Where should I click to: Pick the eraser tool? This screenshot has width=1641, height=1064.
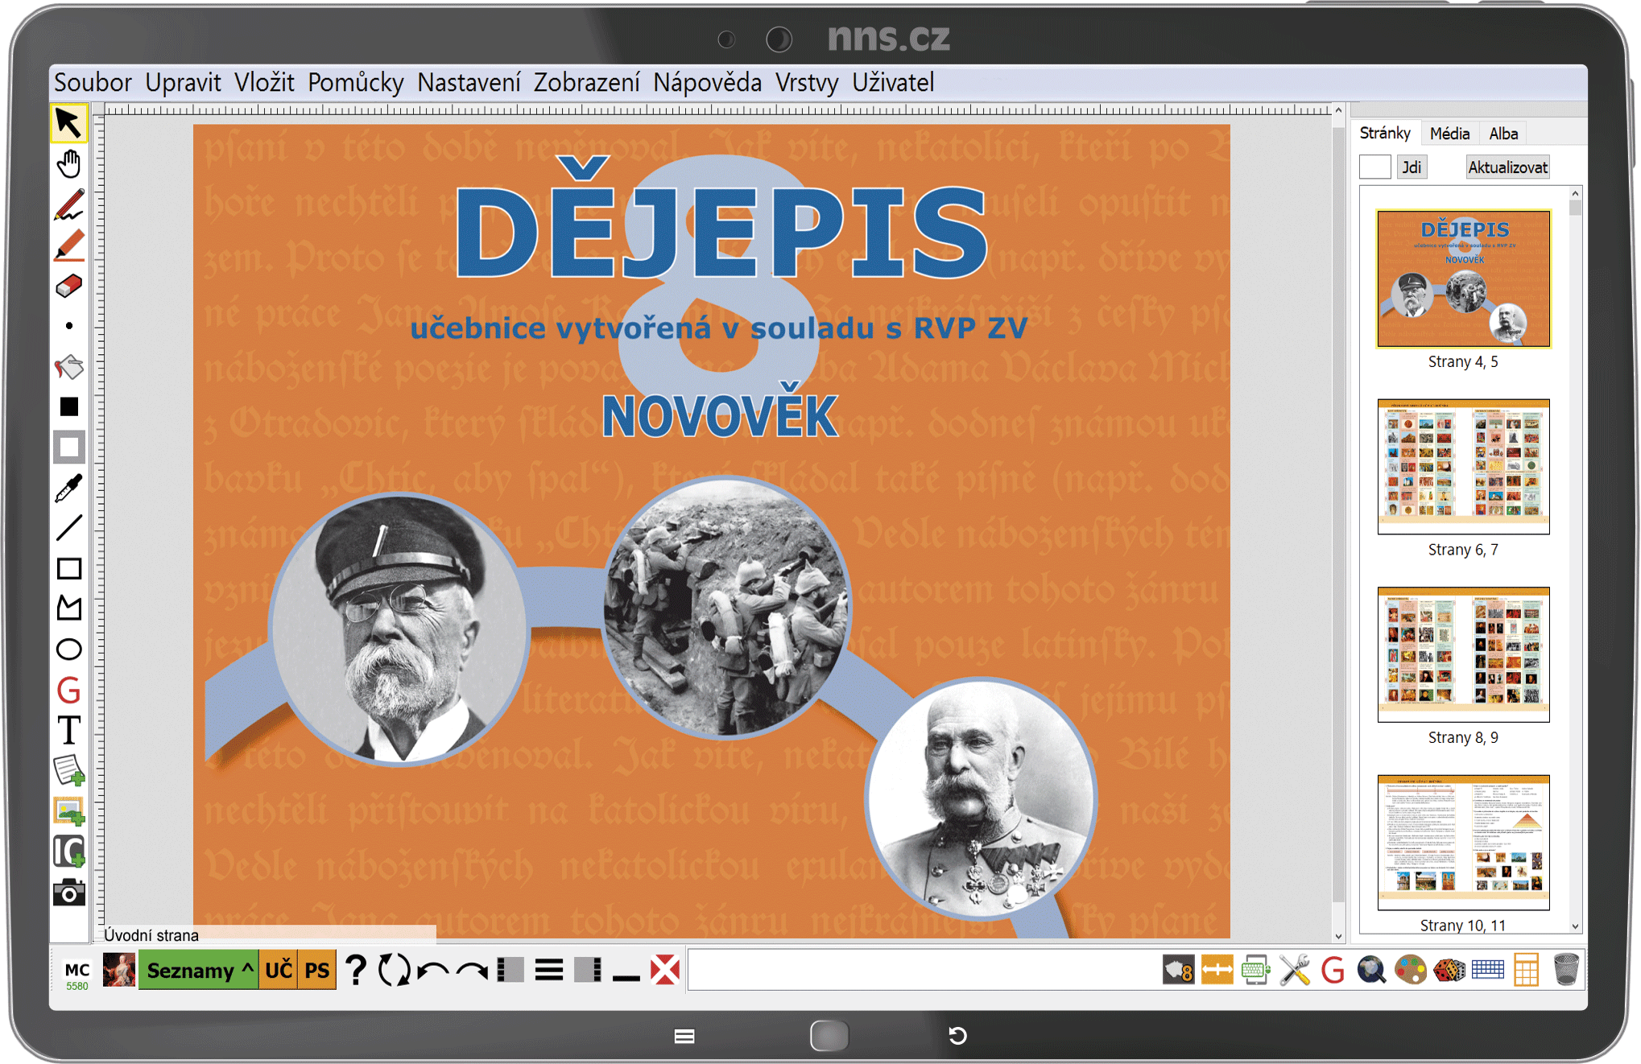[x=69, y=286]
